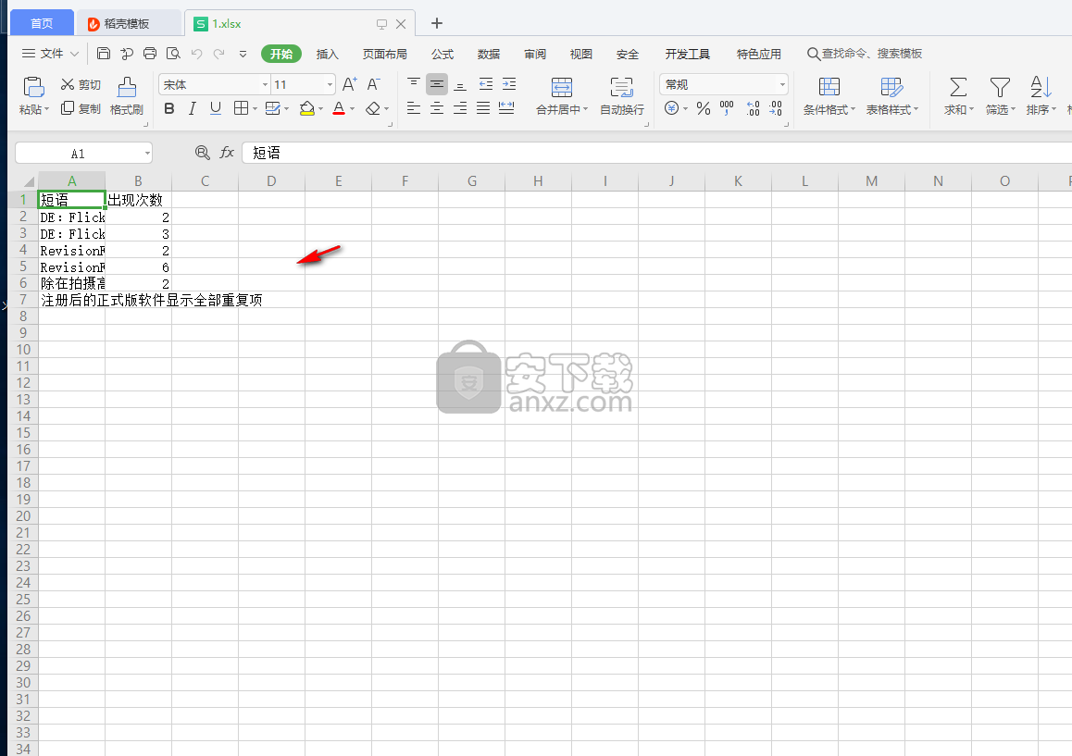Click the search commands box

[x=865, y=54]
